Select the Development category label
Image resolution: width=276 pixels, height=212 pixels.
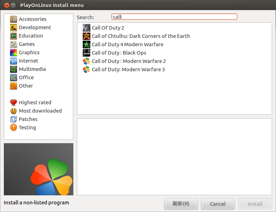pyautogui.click(x=35, y=27)
